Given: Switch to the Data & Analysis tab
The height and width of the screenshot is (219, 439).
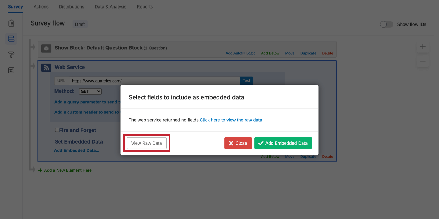Looking at the screenshot, I should click(x=110, y=7).
